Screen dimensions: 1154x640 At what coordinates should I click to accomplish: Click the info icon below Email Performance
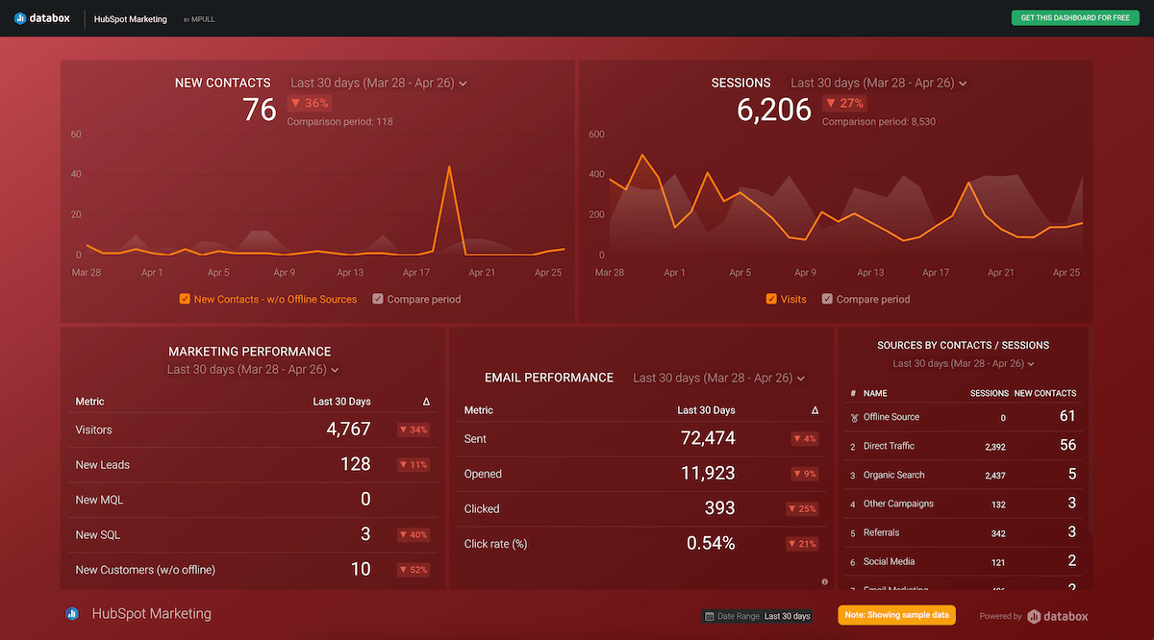point(824,581)
